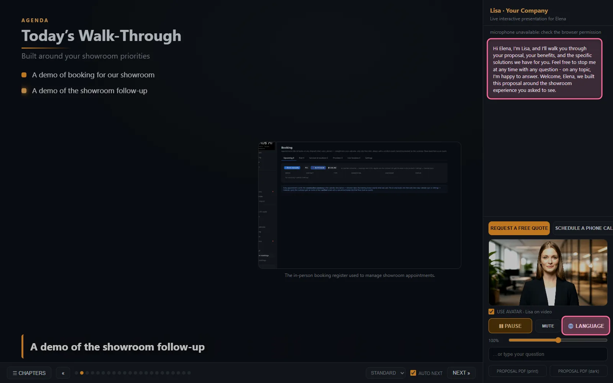This screenshot has width=613, height=383.
Task: Disable the Use Avatar checkbox
Action: tap(492, 312)
